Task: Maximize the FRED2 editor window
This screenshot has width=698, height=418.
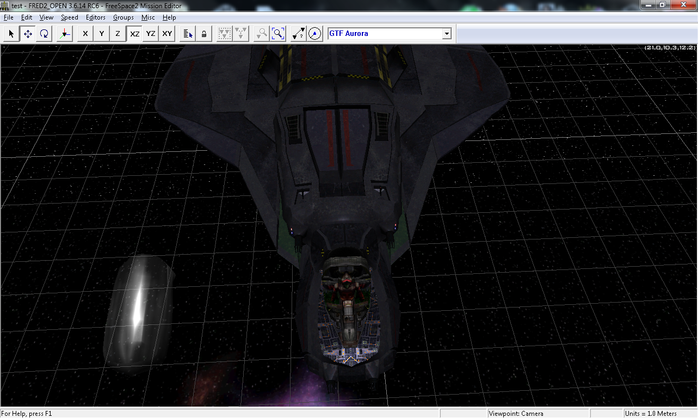Action: 662,5
